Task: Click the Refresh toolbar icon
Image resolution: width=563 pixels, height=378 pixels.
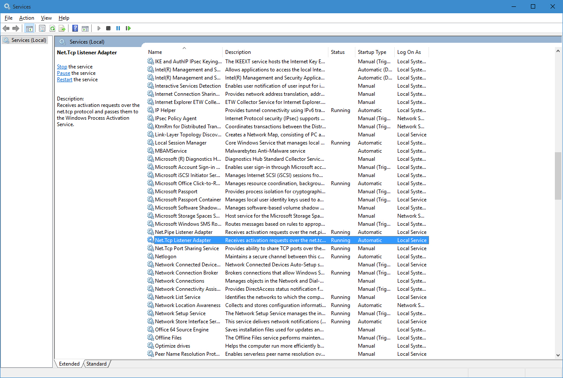Action: [52, 28]
